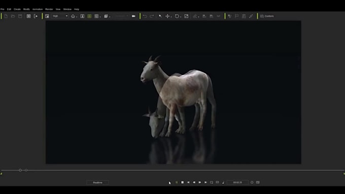The width and height of the screenshot is (345, 194).
Task: Click the New Project icon
Action: tap(6, 16)
